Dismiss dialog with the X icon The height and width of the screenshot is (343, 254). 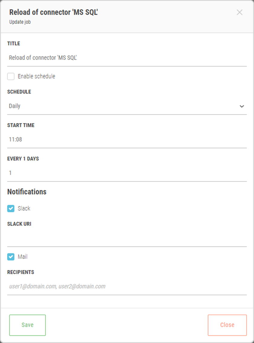pyautogui.click(x=239, y=12)
